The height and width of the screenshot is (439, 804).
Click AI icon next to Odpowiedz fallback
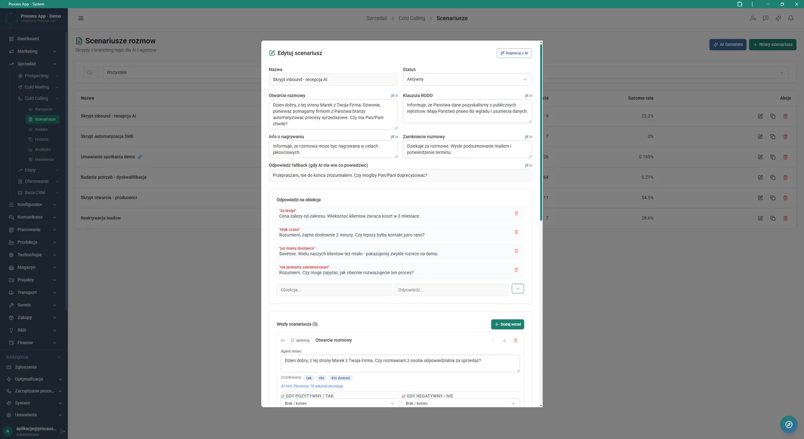[528, 165]
